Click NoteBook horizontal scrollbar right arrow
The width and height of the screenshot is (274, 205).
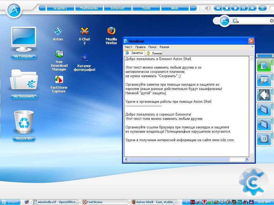(247, 159)
